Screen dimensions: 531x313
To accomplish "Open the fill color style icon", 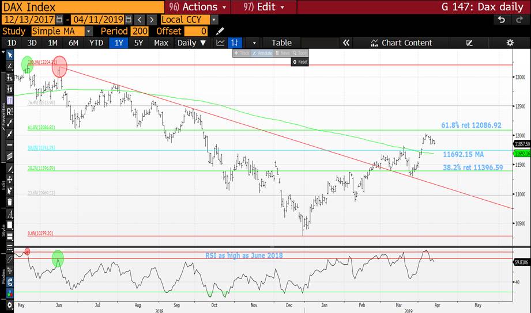I will (x=10, y=225).
